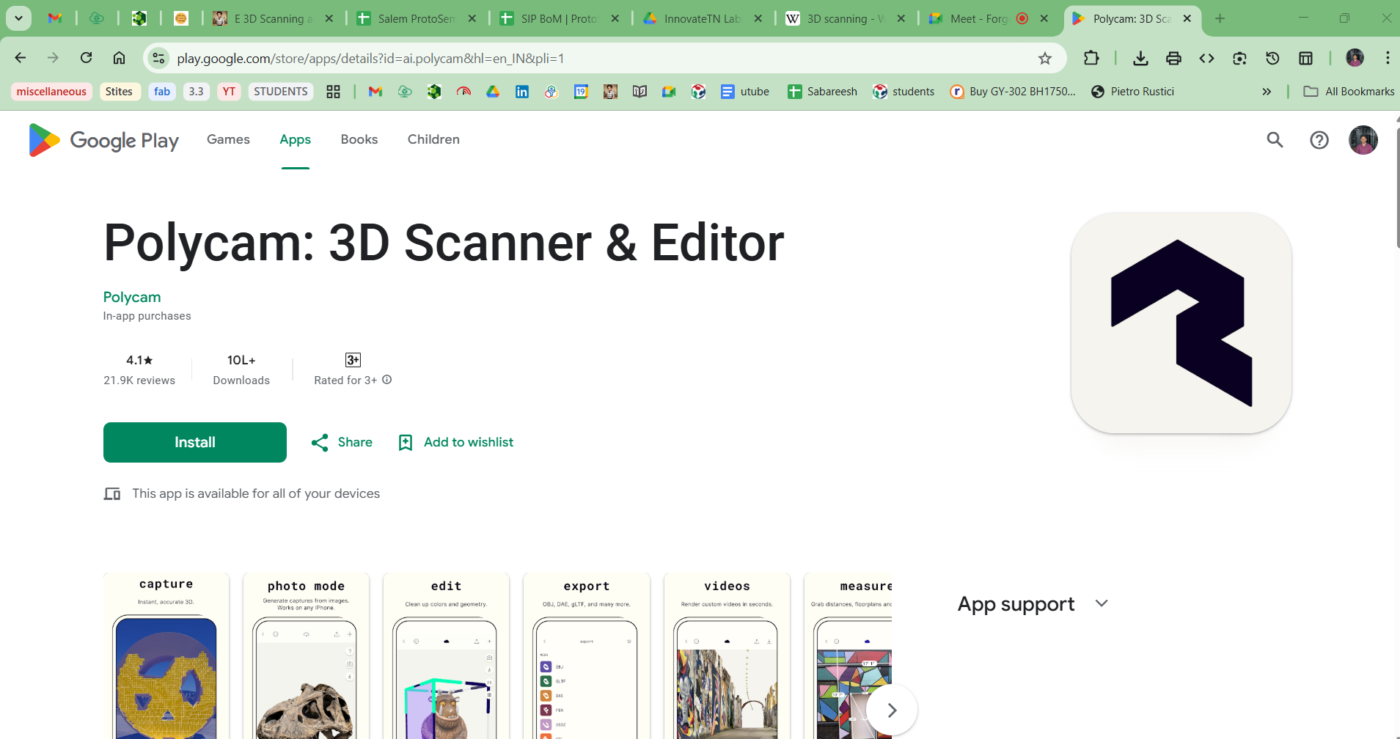Open the 'videos' screenshot
Image resolution: width=1400 pixels, height=739 pixels.
point(727,656)
